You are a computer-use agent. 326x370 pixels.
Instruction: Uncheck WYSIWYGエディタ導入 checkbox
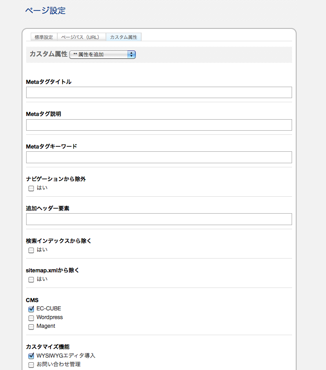click(31, 356)
